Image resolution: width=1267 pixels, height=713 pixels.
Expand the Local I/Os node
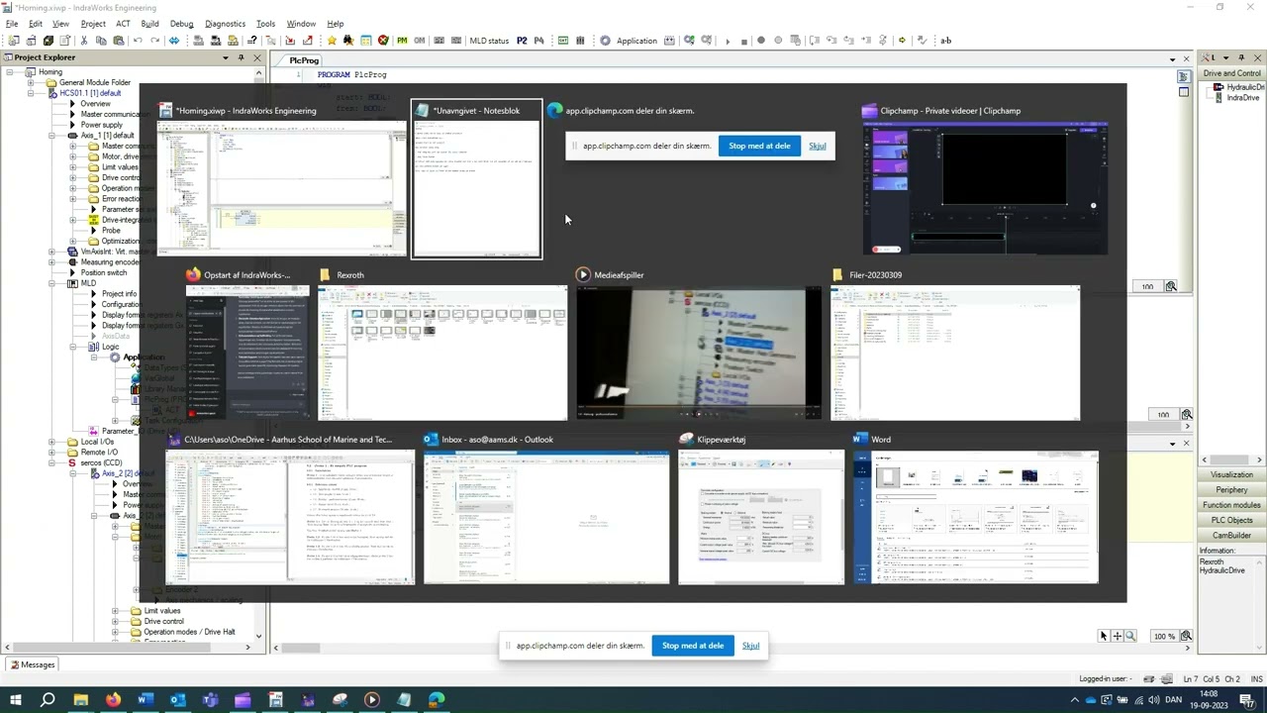point(50,442)
